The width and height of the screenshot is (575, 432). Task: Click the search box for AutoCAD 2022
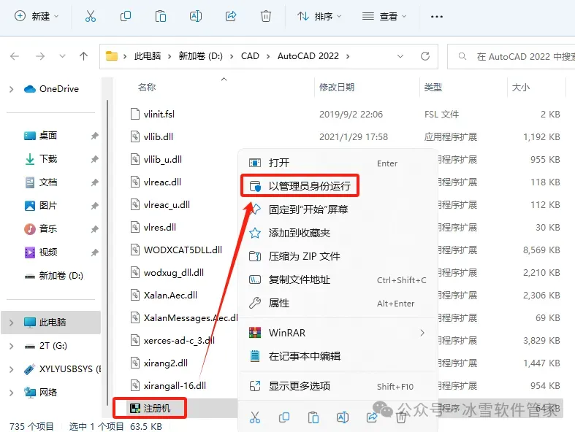click(511, 56)
